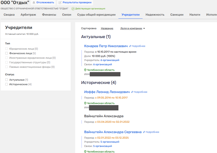The height and width of the screenshot is (153, 217).
Task: Toggle Паевые инвестиционные фонды checkbox
Action: [7, 67]
